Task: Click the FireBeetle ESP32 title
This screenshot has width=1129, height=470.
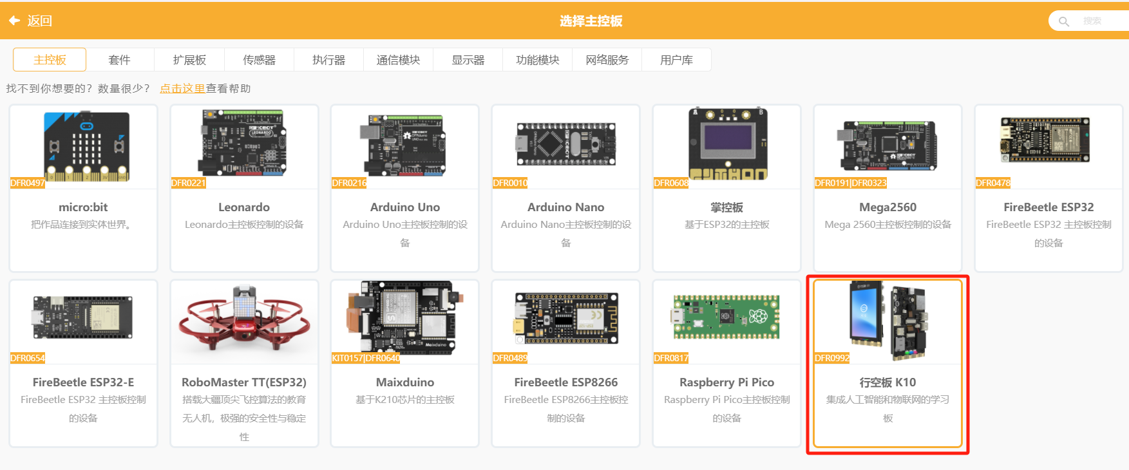Action: click(1048, 207)
